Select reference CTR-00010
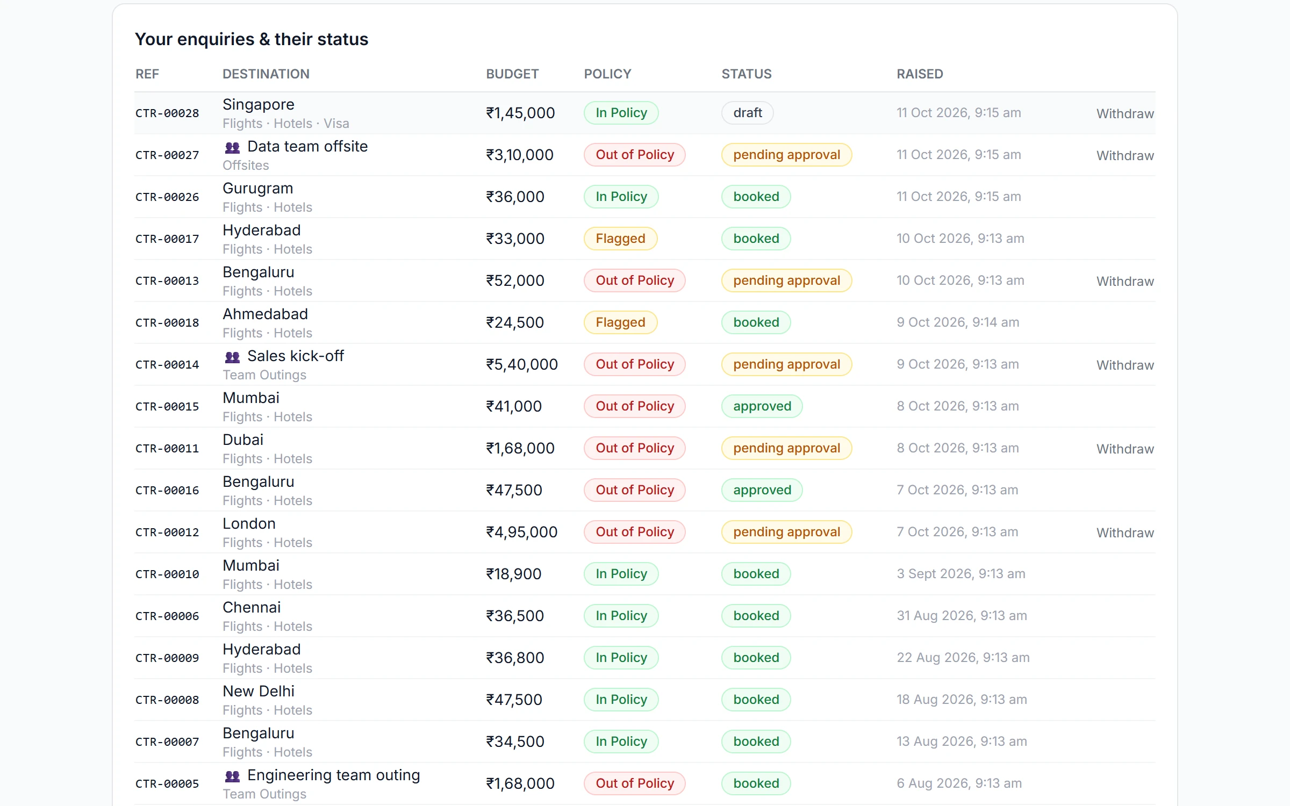Screen dimensions: 1290x806 167,574
